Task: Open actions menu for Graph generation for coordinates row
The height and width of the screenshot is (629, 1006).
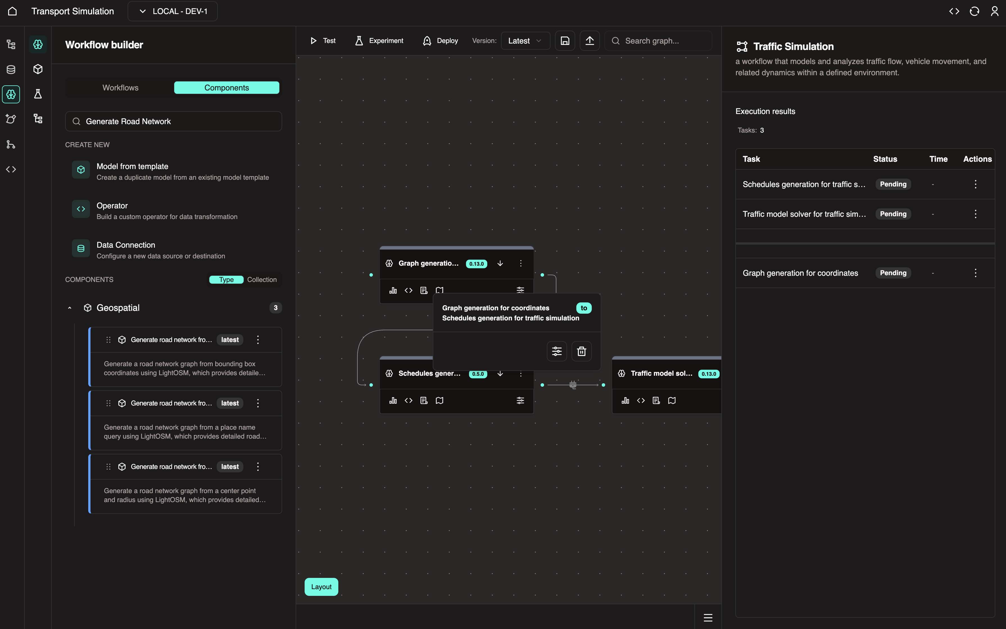Action: point(975,273)
